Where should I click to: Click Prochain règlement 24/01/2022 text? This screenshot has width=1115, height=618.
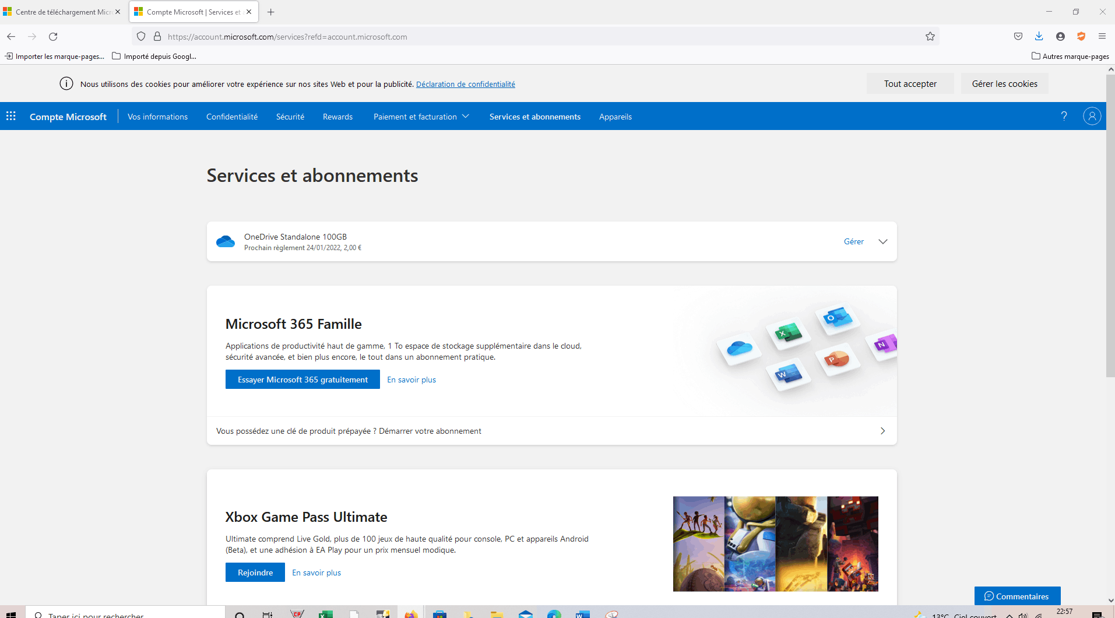click(x=303, y=248)
